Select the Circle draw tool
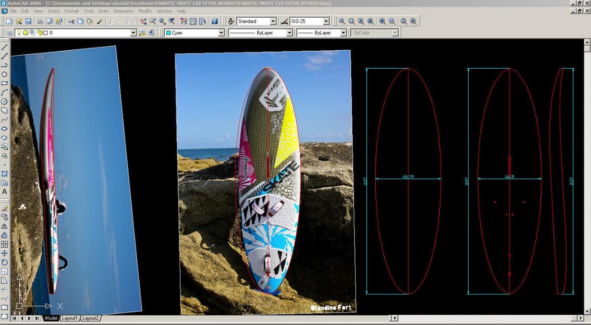591x325 pixels. point(5,101)
